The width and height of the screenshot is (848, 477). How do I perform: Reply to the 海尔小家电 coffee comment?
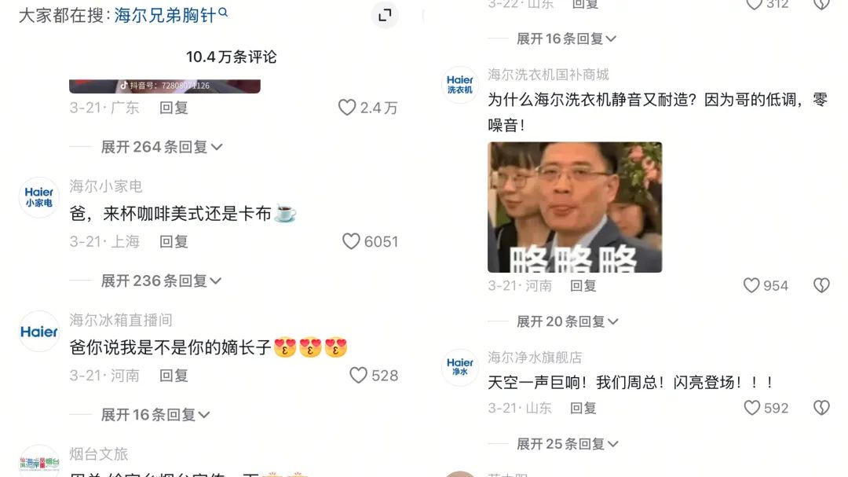click(x=174, y=241)
